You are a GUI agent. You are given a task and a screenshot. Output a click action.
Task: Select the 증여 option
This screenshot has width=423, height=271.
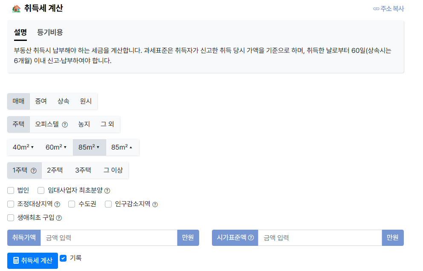pos(41,101)
